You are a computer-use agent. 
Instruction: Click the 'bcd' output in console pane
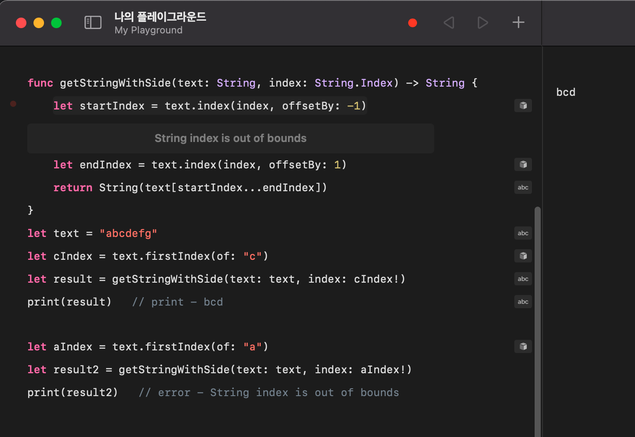click(x=566, y=92)
